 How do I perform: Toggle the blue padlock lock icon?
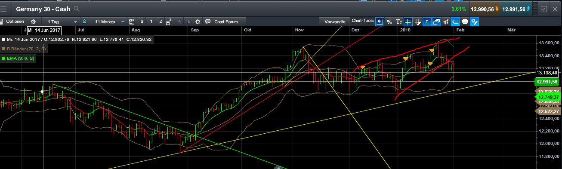click(85, 22)
